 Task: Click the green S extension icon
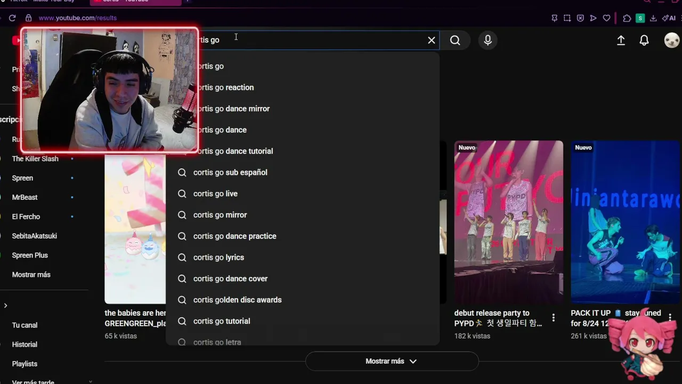click(x=640, y=18)
